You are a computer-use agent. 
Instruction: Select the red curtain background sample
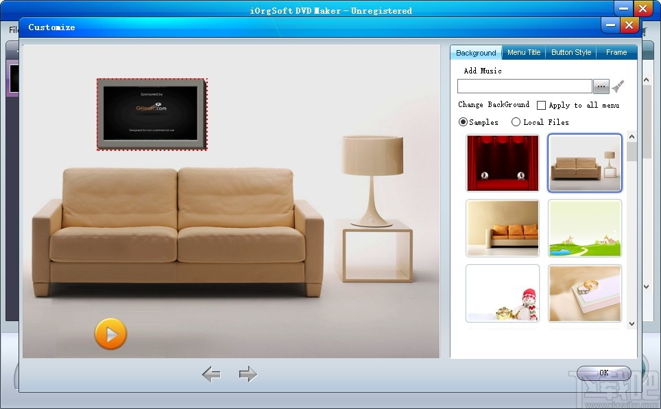pyautogui.click(x=503, y=163)
